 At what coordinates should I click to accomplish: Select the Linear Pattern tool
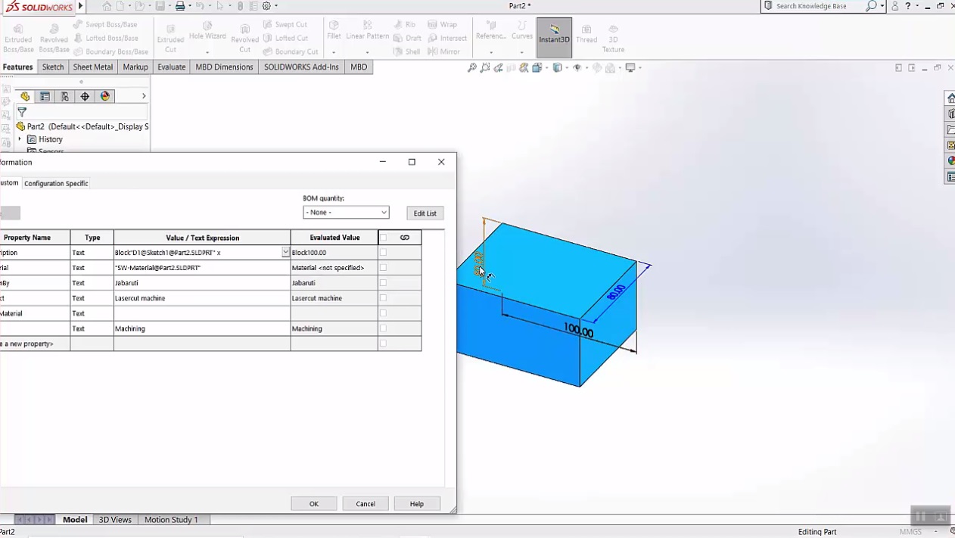tap(368, 36)
